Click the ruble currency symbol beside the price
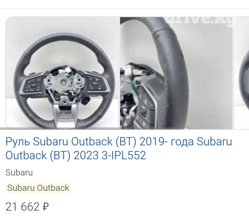The image size is (249, 218). [46, 207]
